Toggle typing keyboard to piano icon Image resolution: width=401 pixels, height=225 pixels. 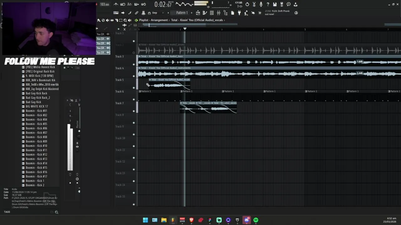click(x=116, y=13)
